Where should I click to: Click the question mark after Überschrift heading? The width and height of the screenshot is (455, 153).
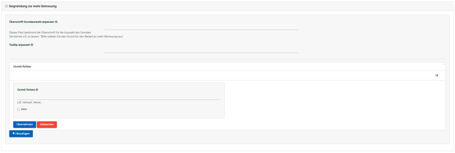click(x=56, y=22)
